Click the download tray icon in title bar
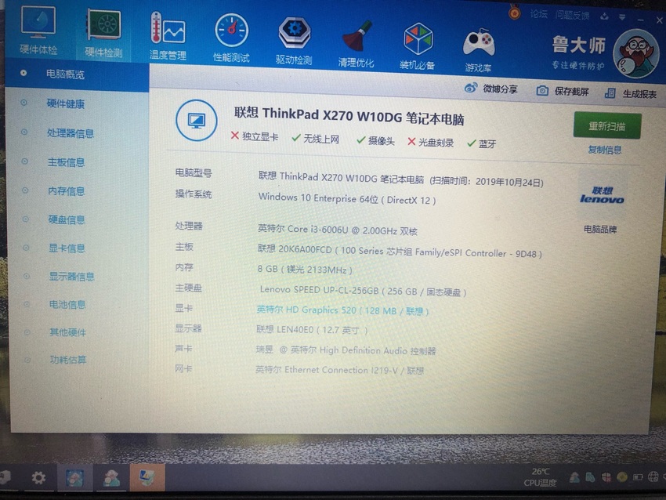This screenshot has height=500, width=666. [x=604, y=16]
